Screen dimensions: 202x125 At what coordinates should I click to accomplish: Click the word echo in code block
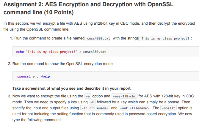tap(20, 52)
